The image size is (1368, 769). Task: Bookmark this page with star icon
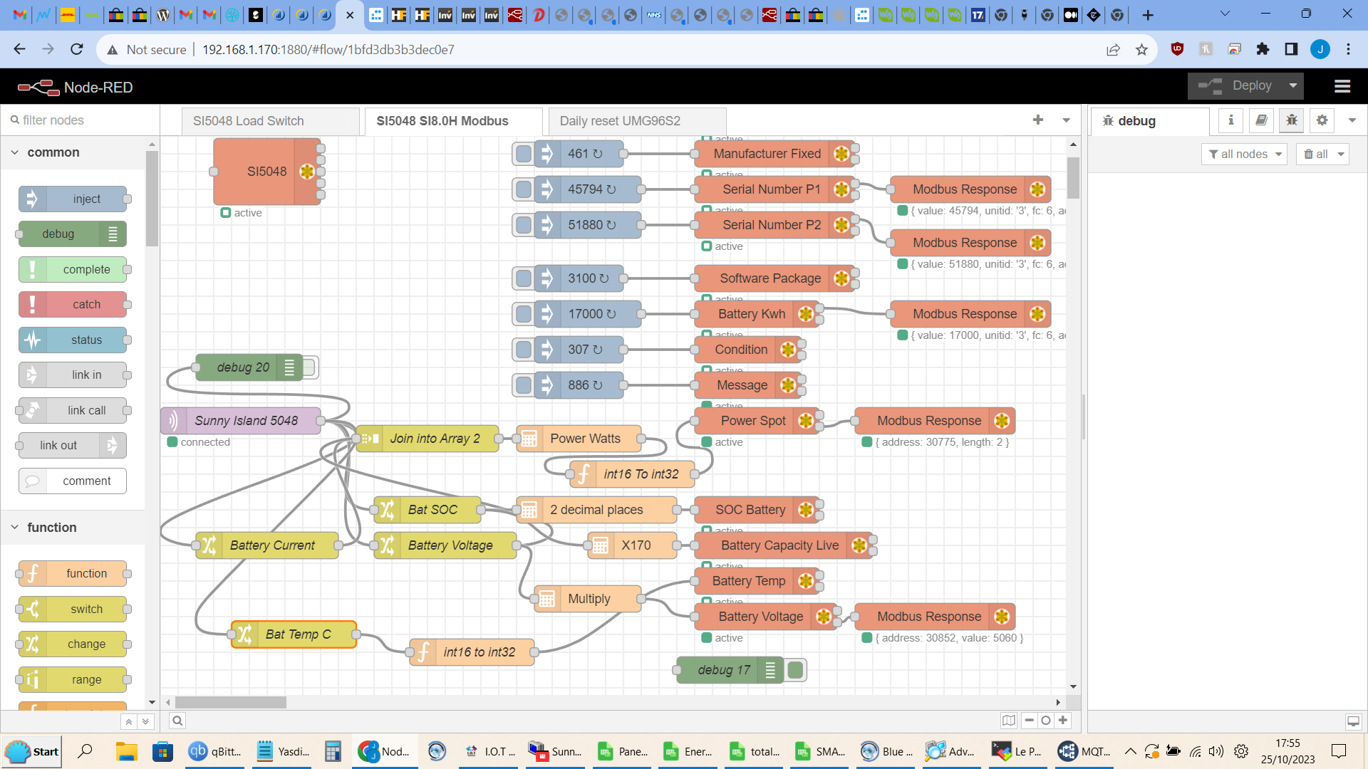[1141, 49]
